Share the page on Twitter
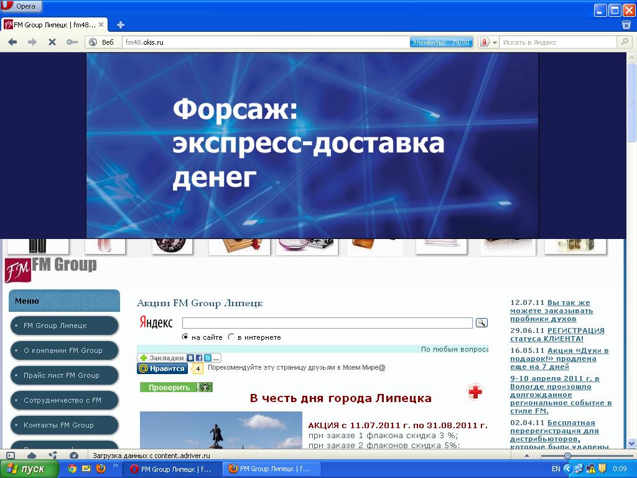Image resolution: width=637 pixels, height=478 pixels. (x=208, y=358)
